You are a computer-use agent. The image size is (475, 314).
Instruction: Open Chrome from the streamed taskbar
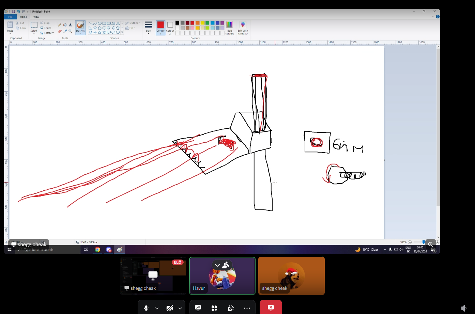(x=97, y=250)
